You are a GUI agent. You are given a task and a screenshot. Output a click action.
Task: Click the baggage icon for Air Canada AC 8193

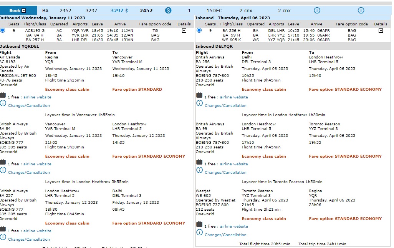[x=3, y=95]
